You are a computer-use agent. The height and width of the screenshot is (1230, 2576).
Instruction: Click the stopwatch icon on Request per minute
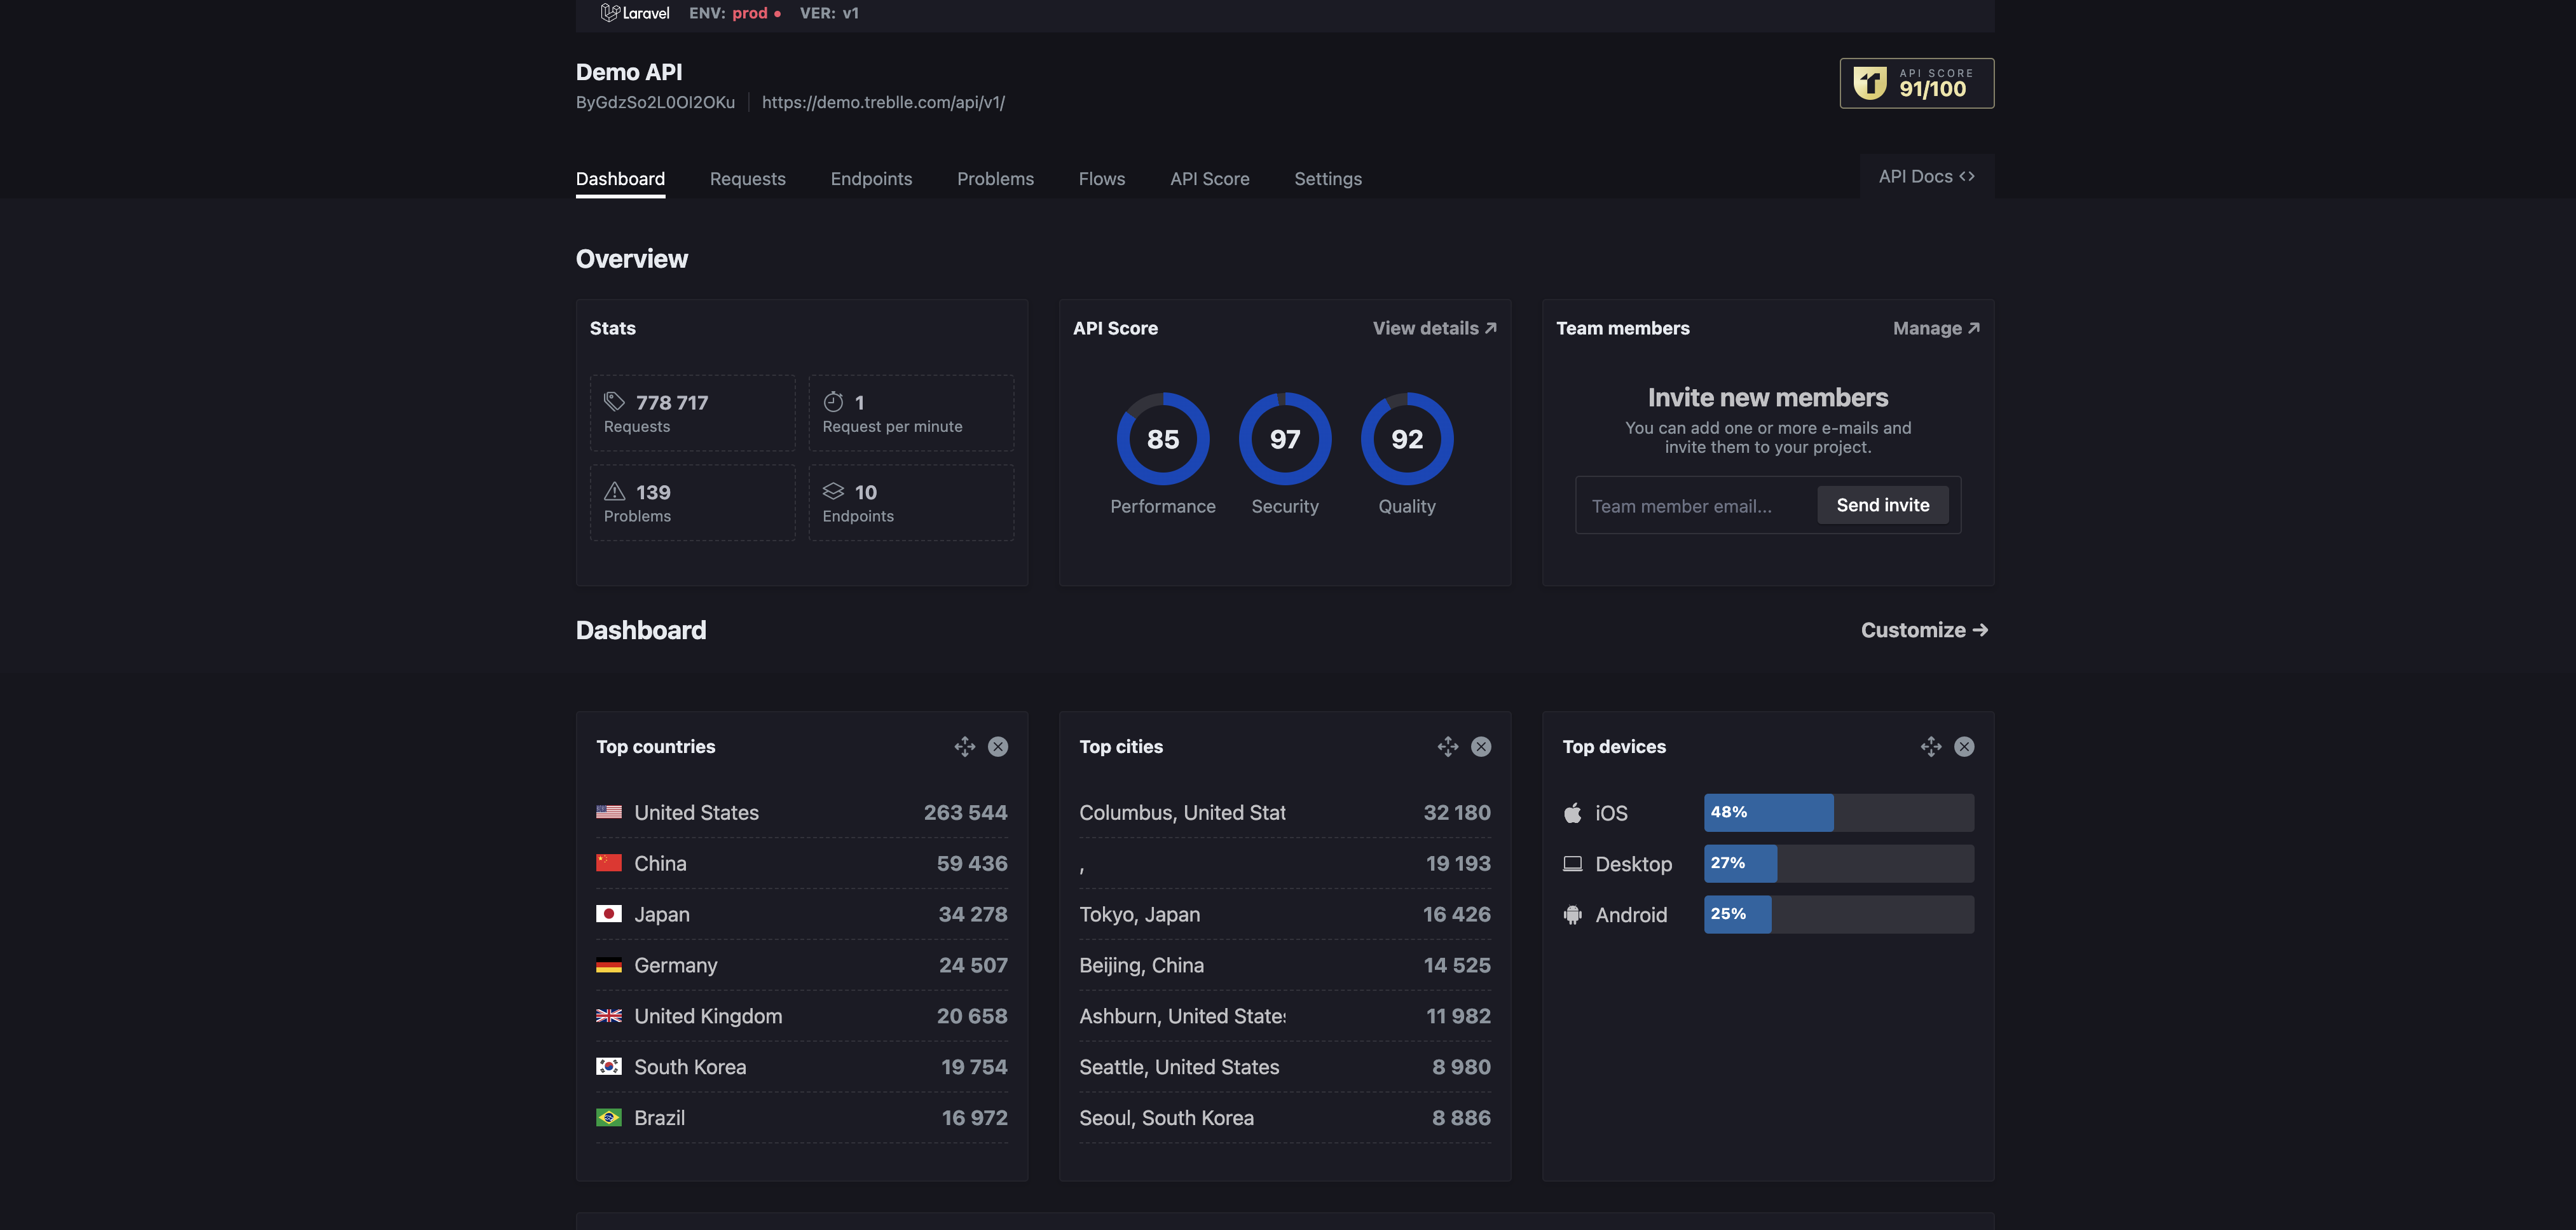pos(834,401)
